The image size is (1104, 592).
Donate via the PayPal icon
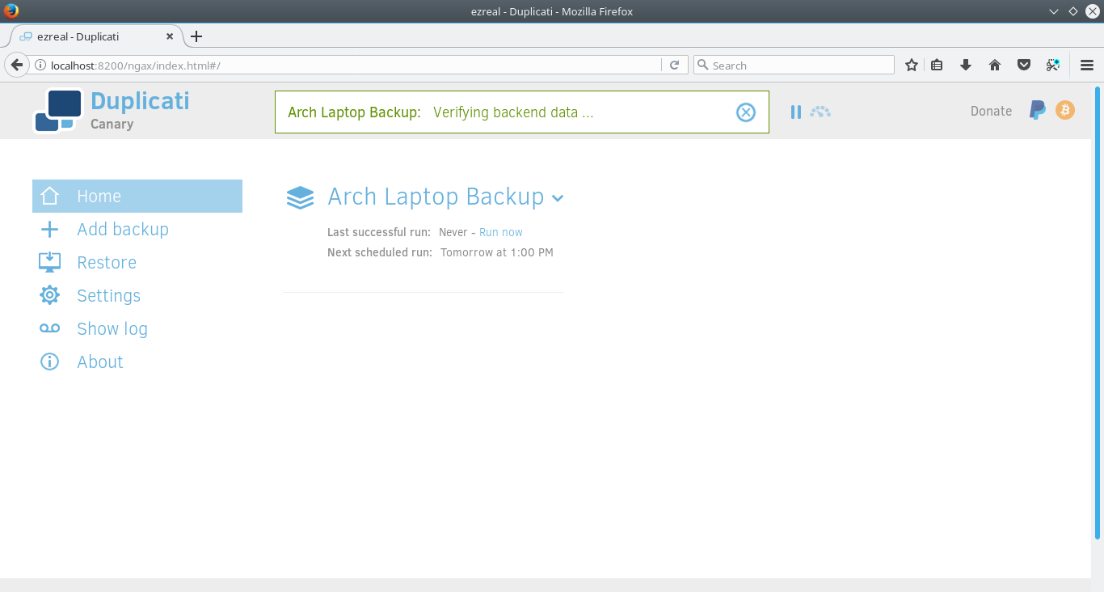[x=1037, y=111]
